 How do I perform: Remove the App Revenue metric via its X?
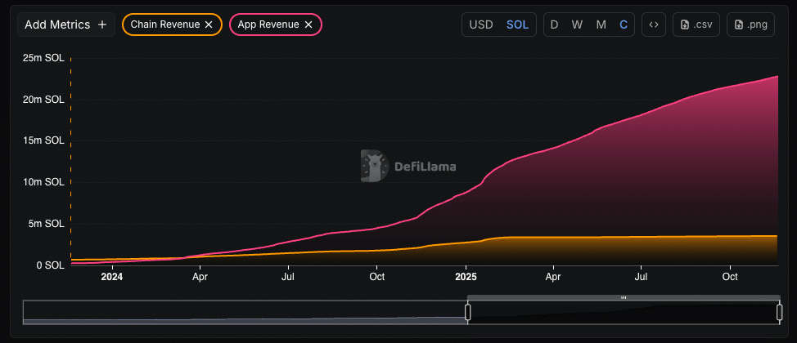pyautogui.click(x=308, y=24)
